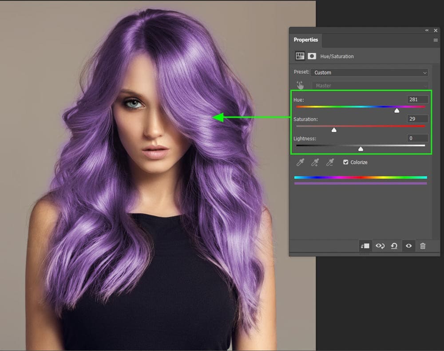Image resolution: width=444 pixels, height=351 pixels.
Task: Delete this adjustment layer with trash icon
Action: click(x=423, y=246)
